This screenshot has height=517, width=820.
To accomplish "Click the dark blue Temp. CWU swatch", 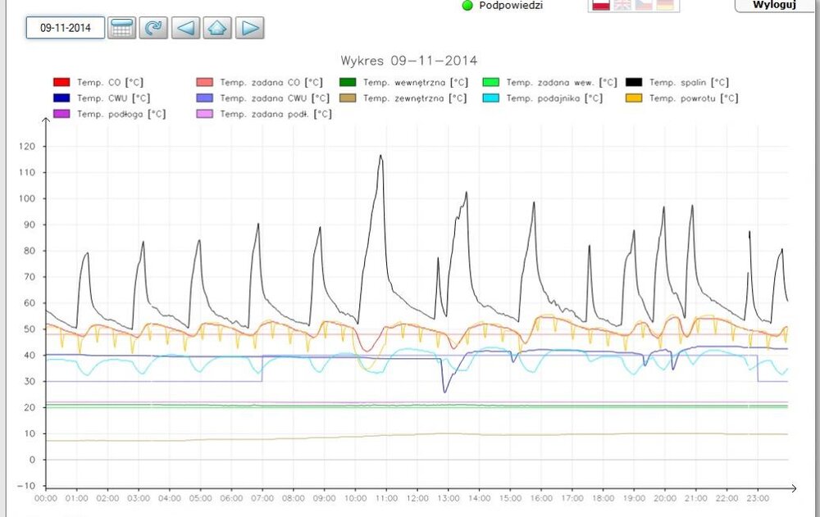I will 61,98.
